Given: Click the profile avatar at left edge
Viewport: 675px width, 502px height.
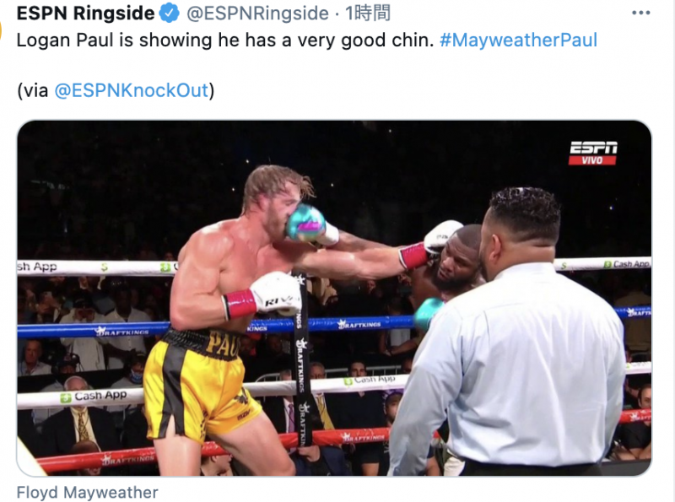Looking at the screenshot, I should 2,30.
